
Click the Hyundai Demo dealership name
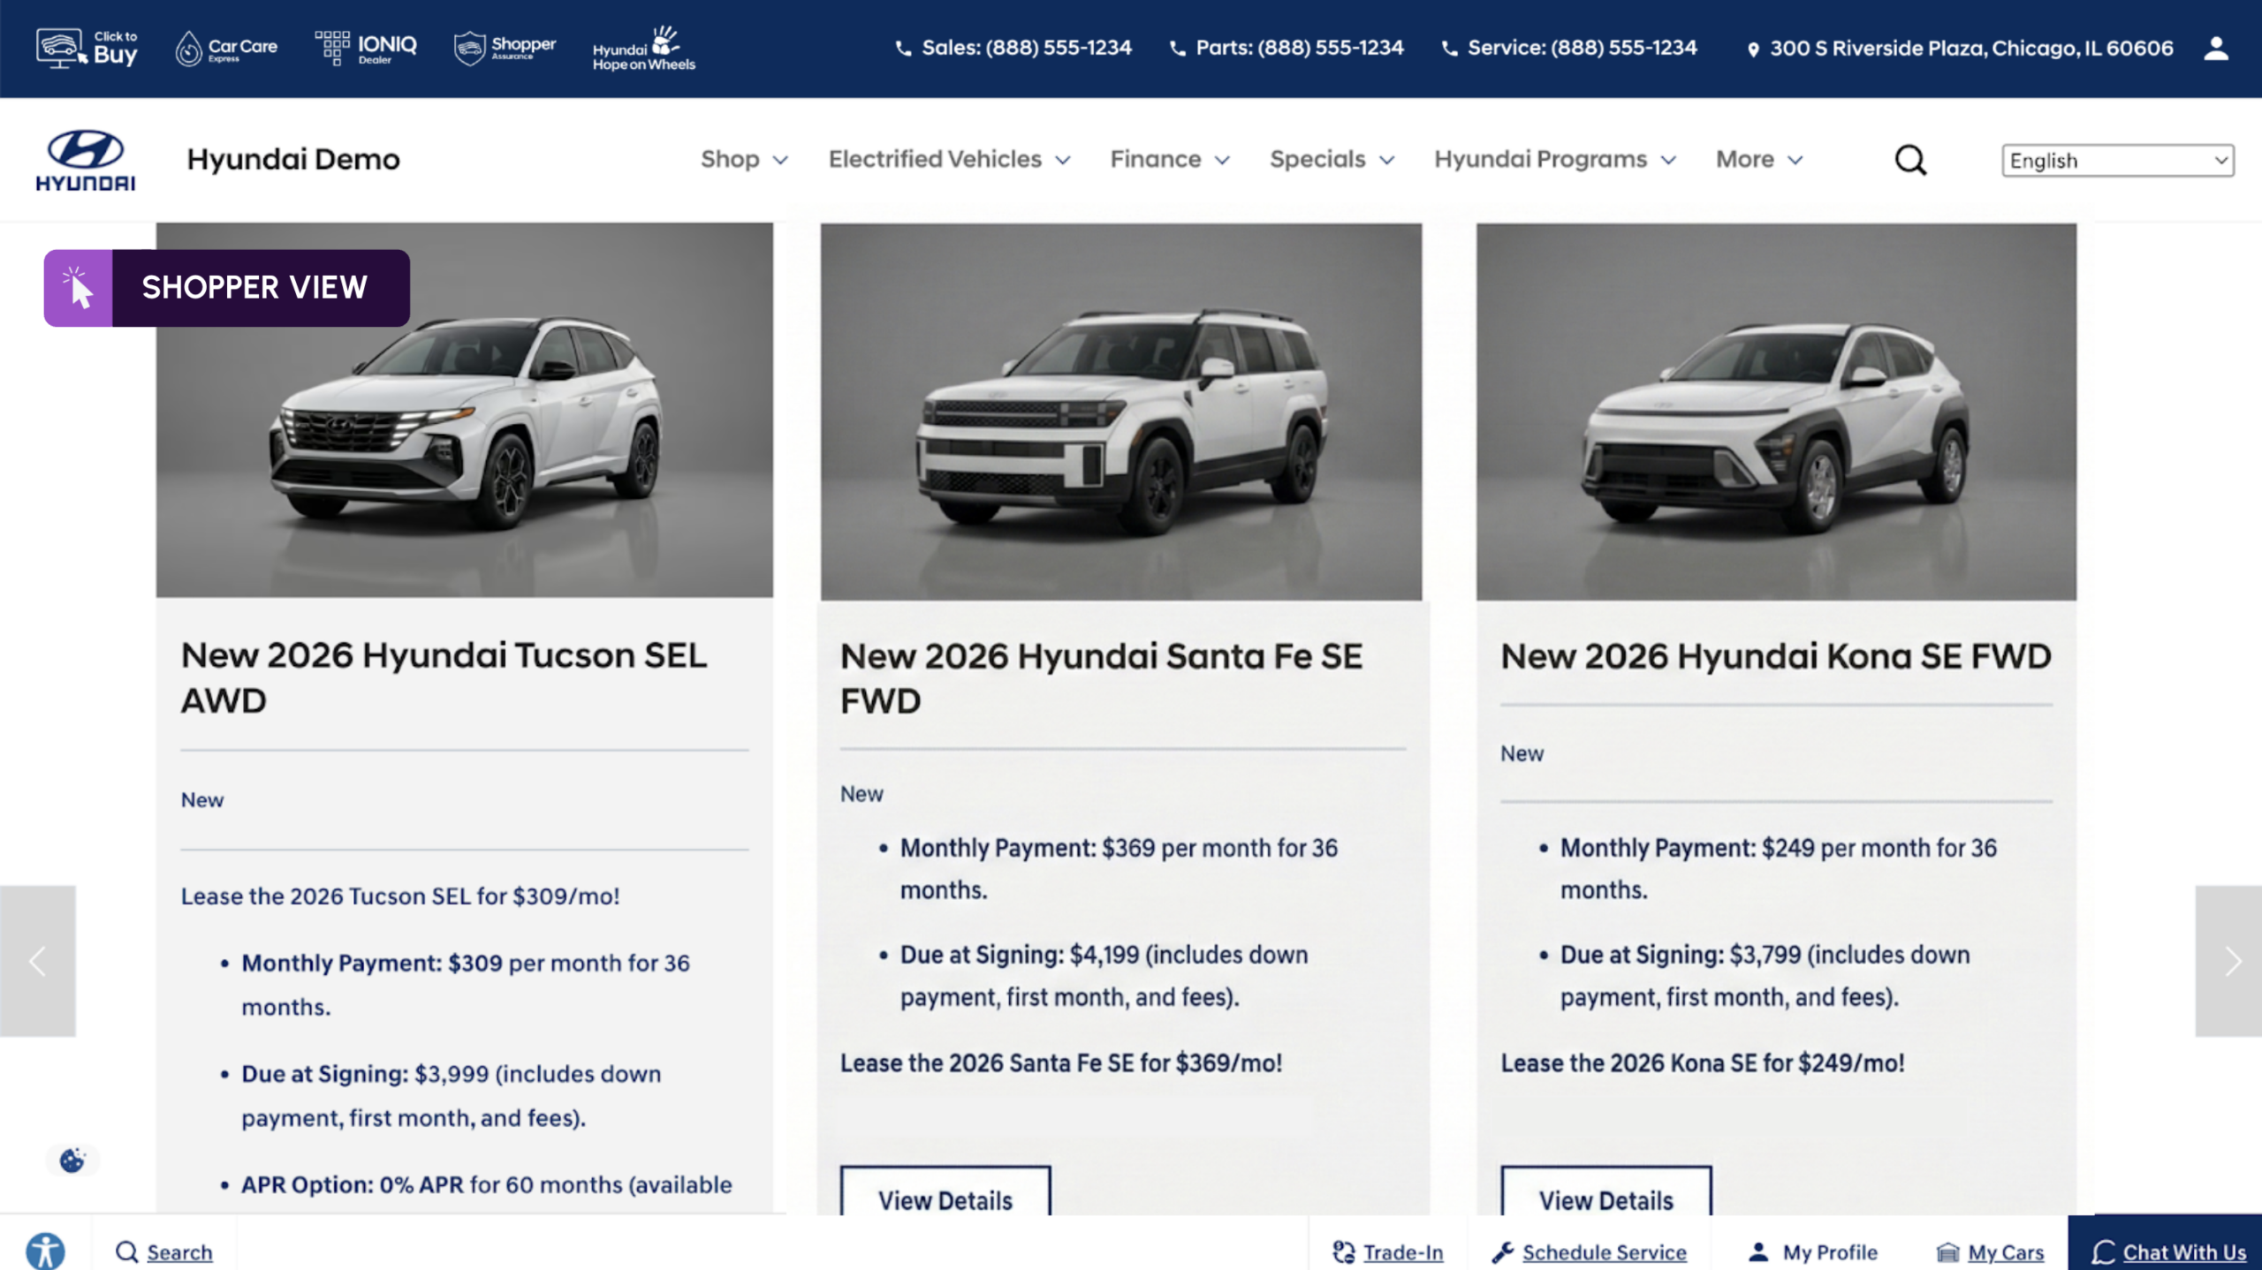click(x=293, y=160)
